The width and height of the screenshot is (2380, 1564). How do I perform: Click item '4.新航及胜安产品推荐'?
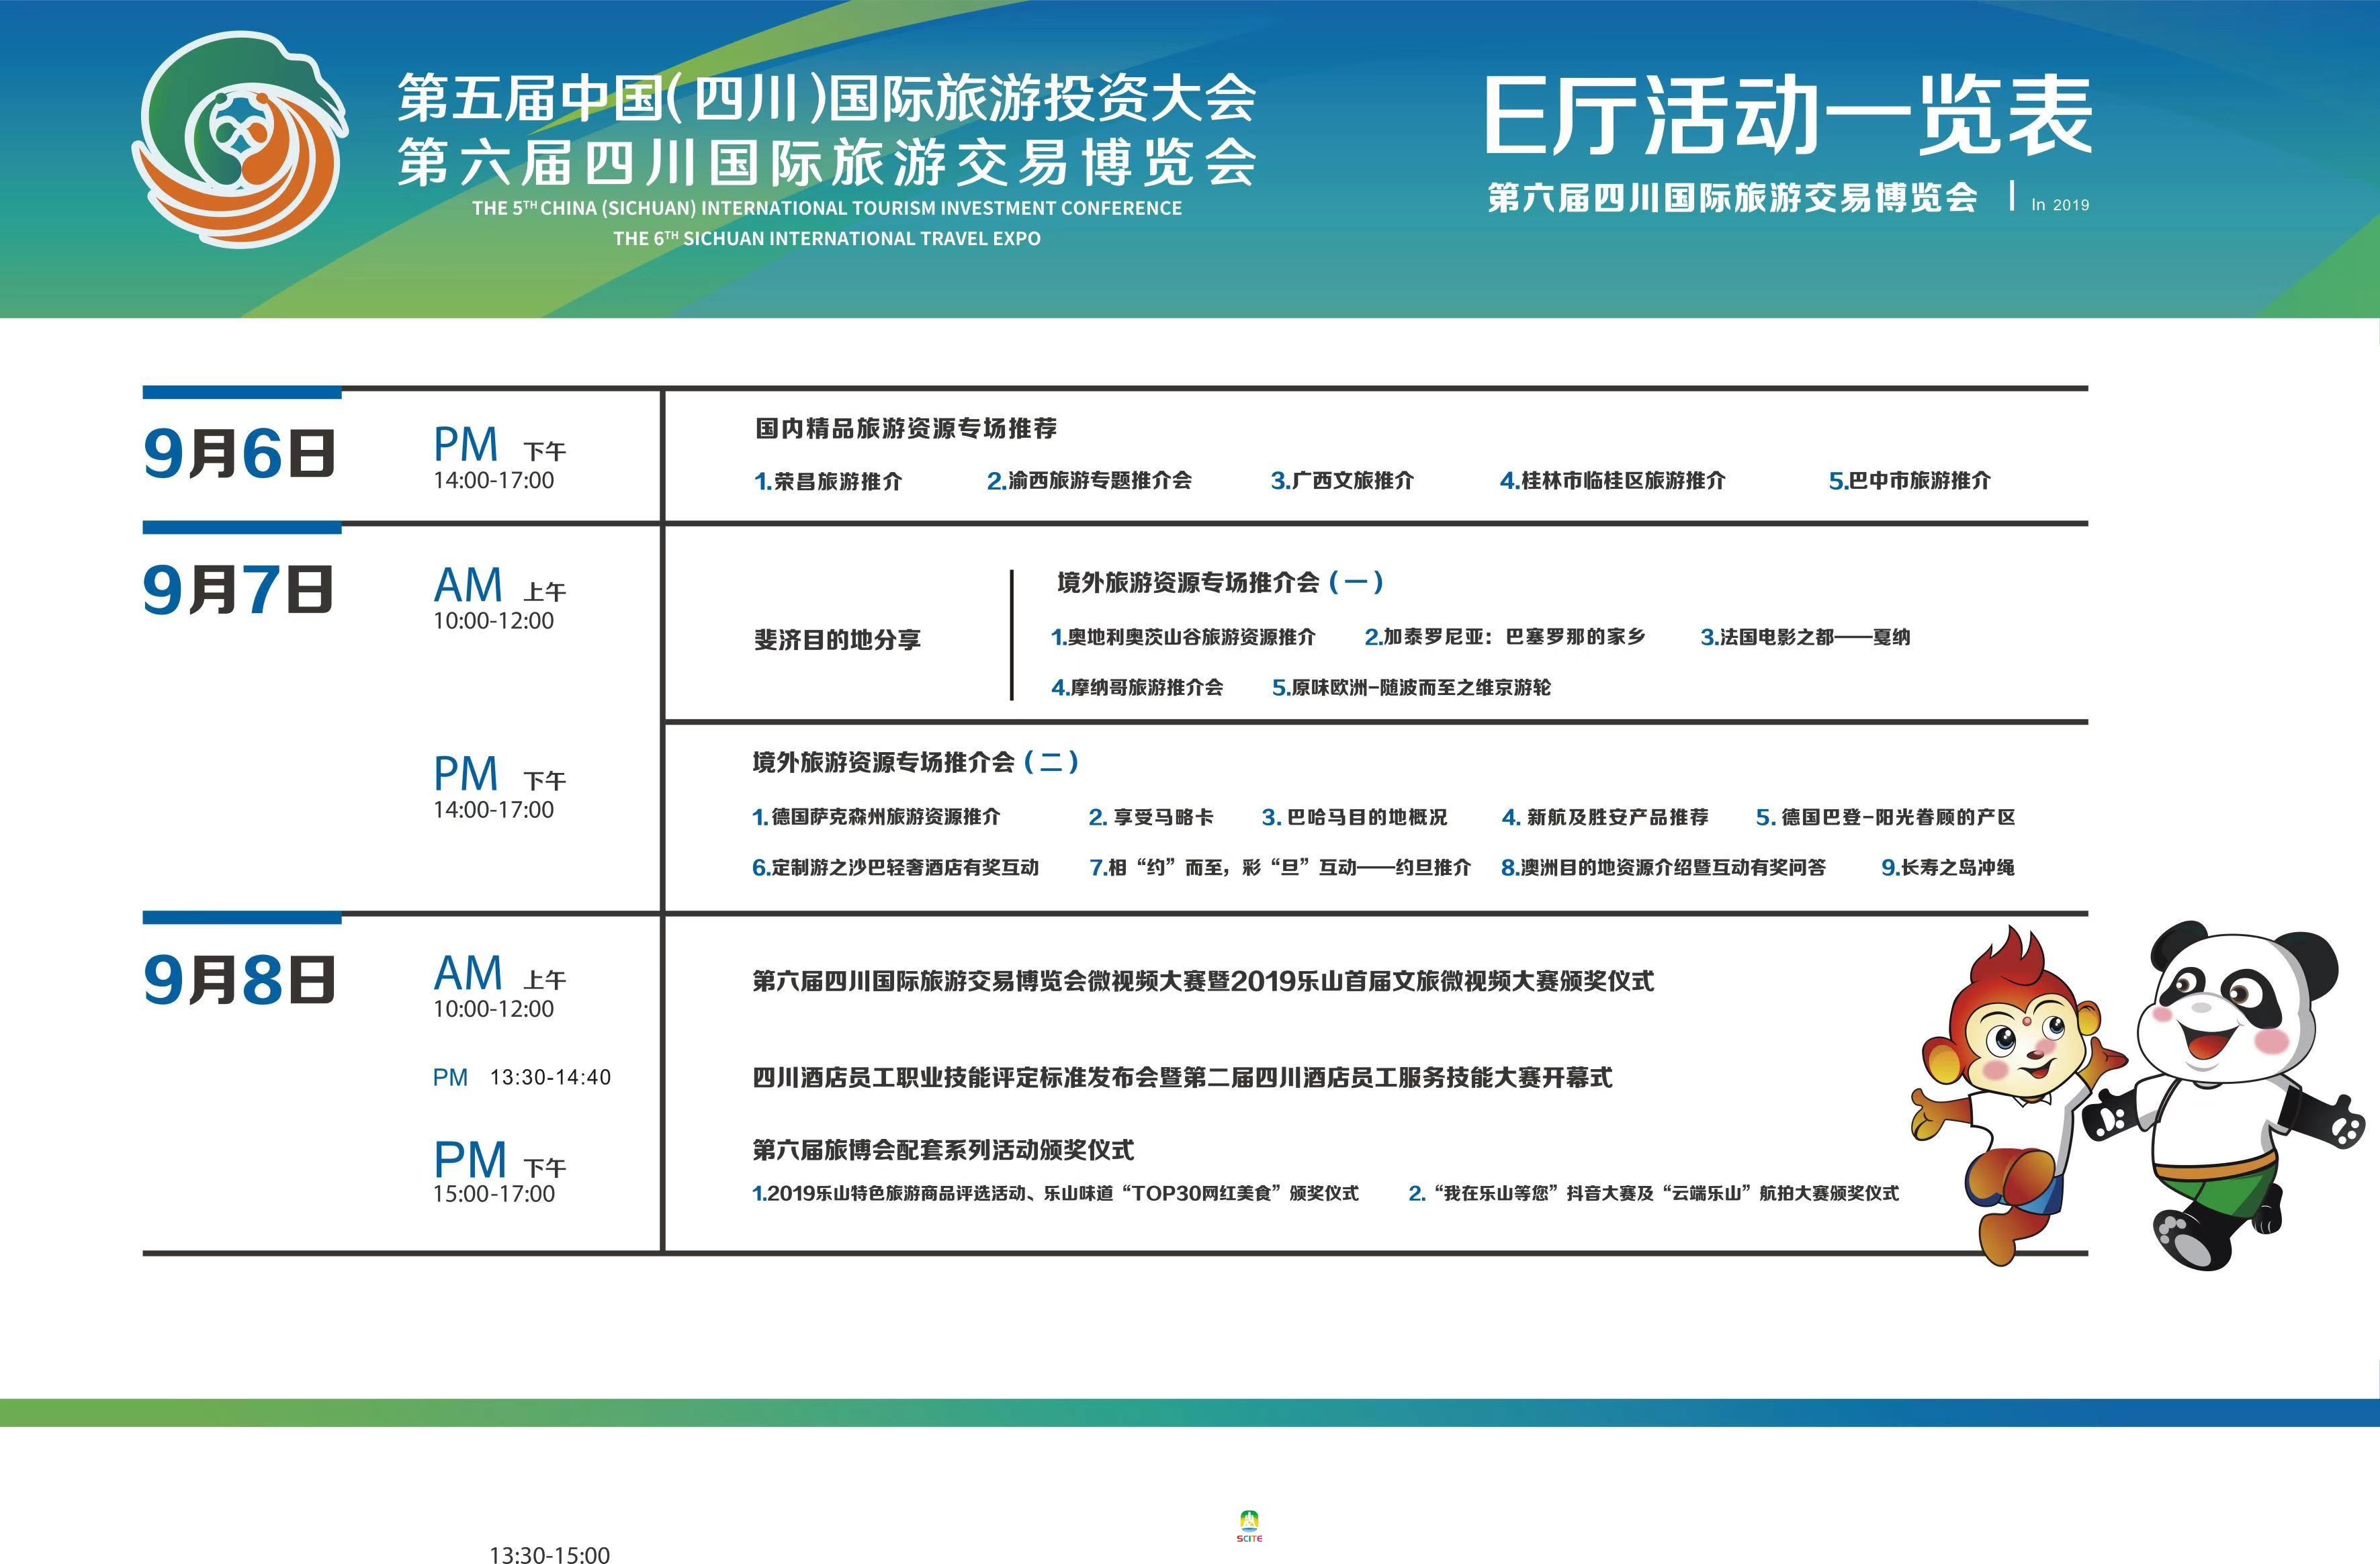coord(1605,817)
